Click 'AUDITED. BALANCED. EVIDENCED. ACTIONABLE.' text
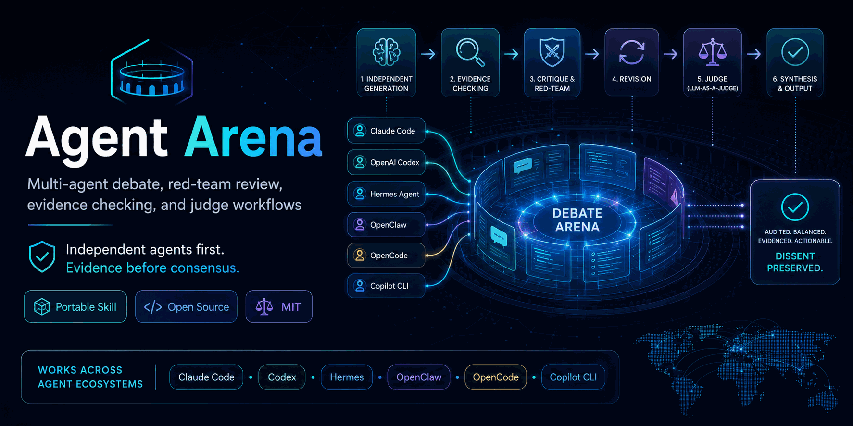 coord(795,236)
